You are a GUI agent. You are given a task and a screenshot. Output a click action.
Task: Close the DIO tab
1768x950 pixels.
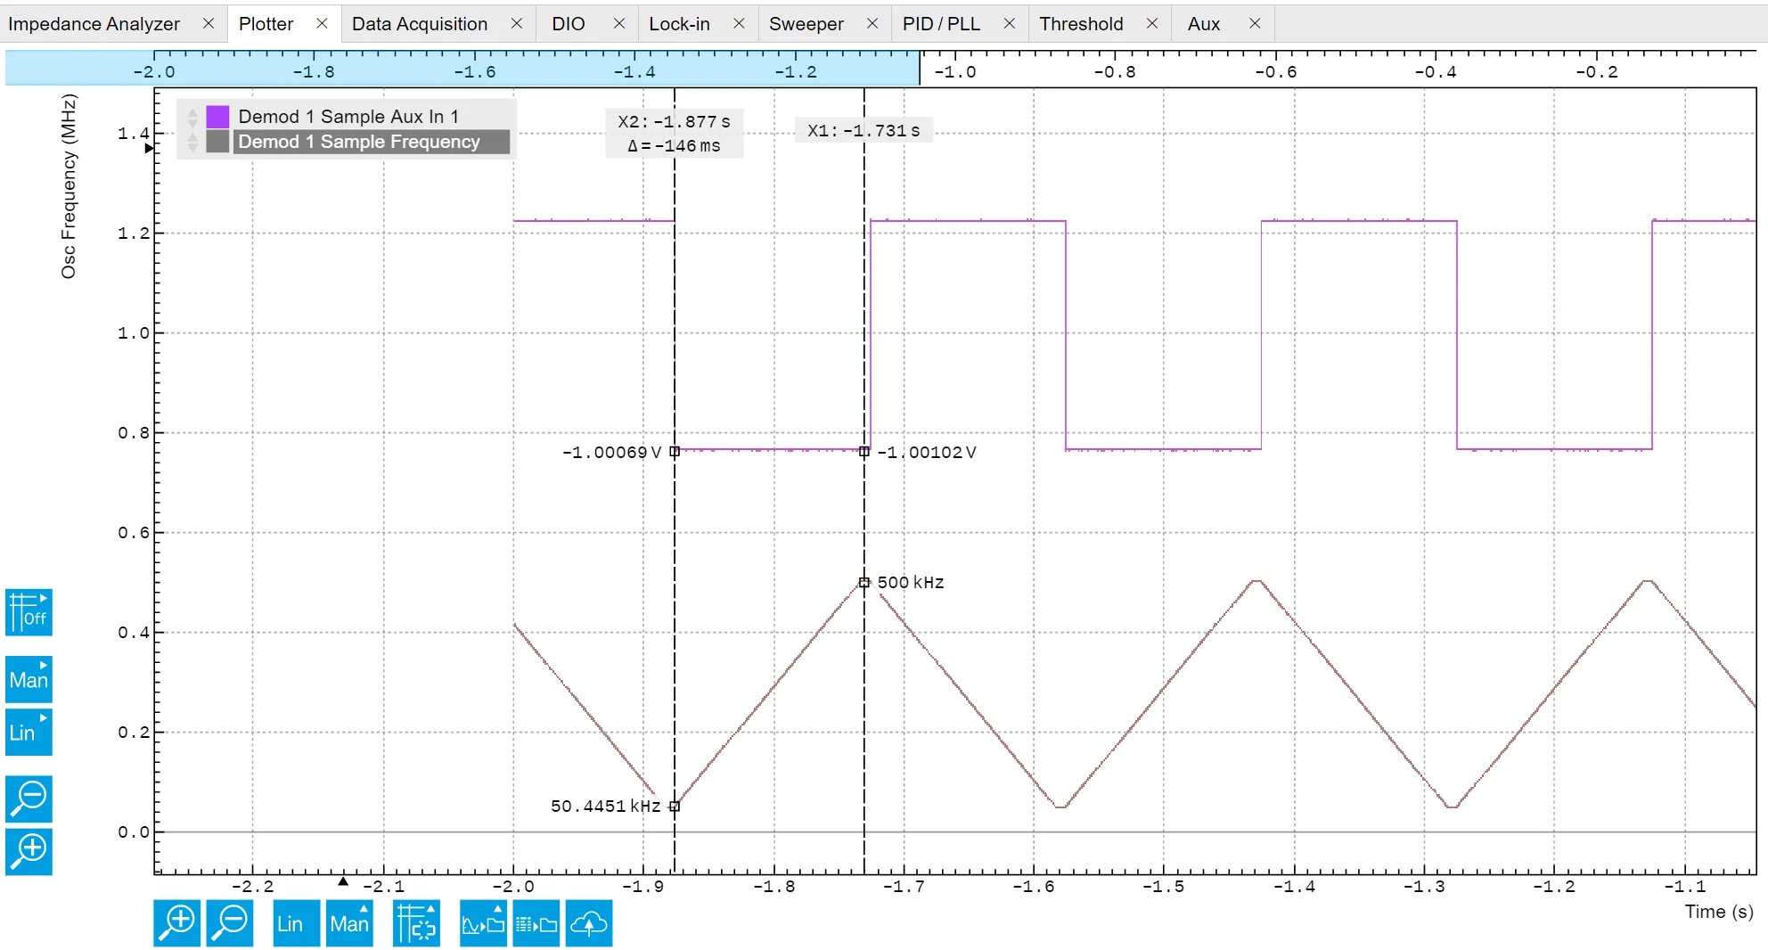click(618, 23)
